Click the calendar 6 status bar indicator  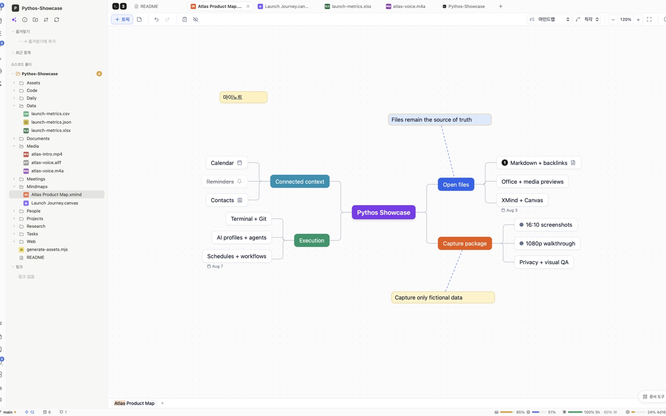coord(47,412)
